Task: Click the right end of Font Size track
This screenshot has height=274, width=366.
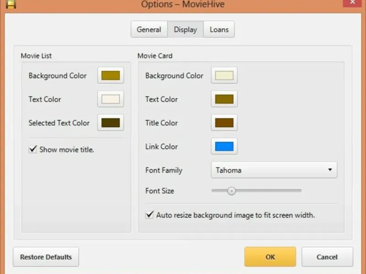Action: pyautogui.click(x=300, y=190)
